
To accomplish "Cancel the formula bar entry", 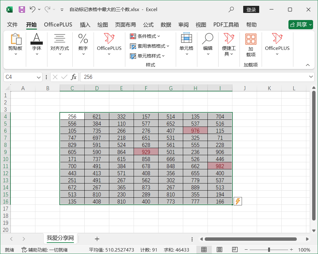I will point(55,77).
